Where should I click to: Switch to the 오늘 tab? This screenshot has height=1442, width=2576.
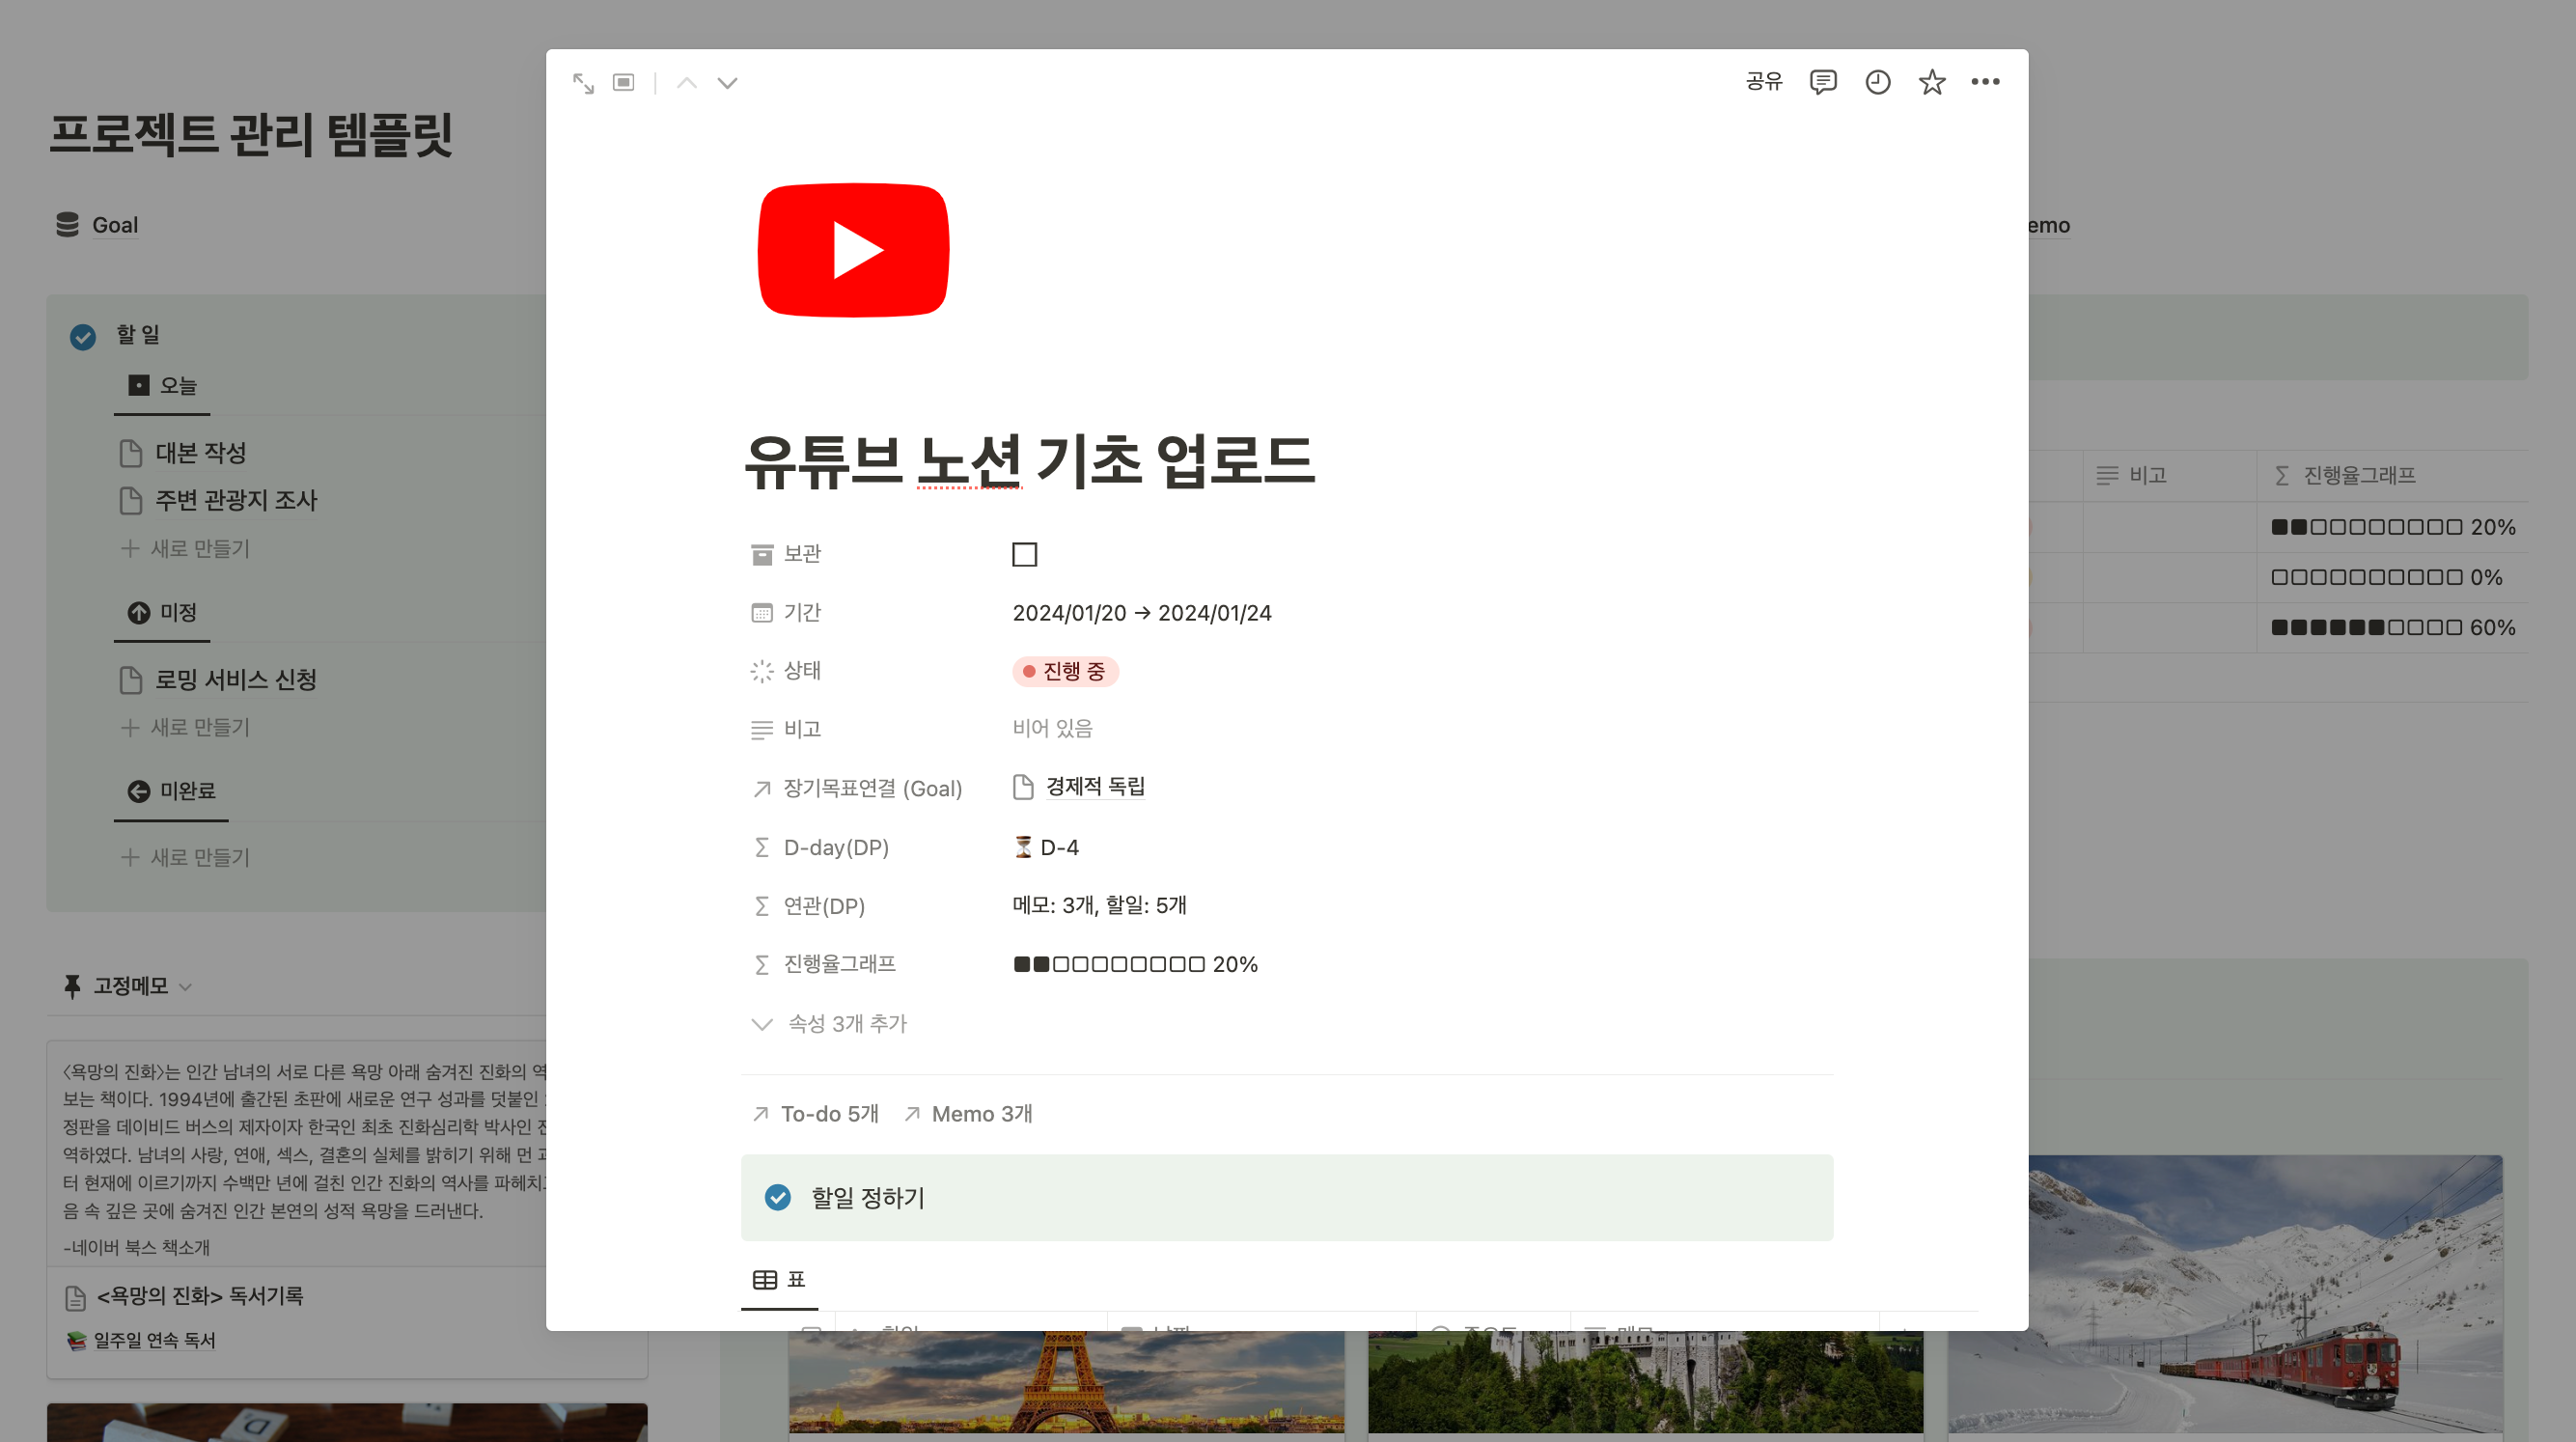[163, 386]
